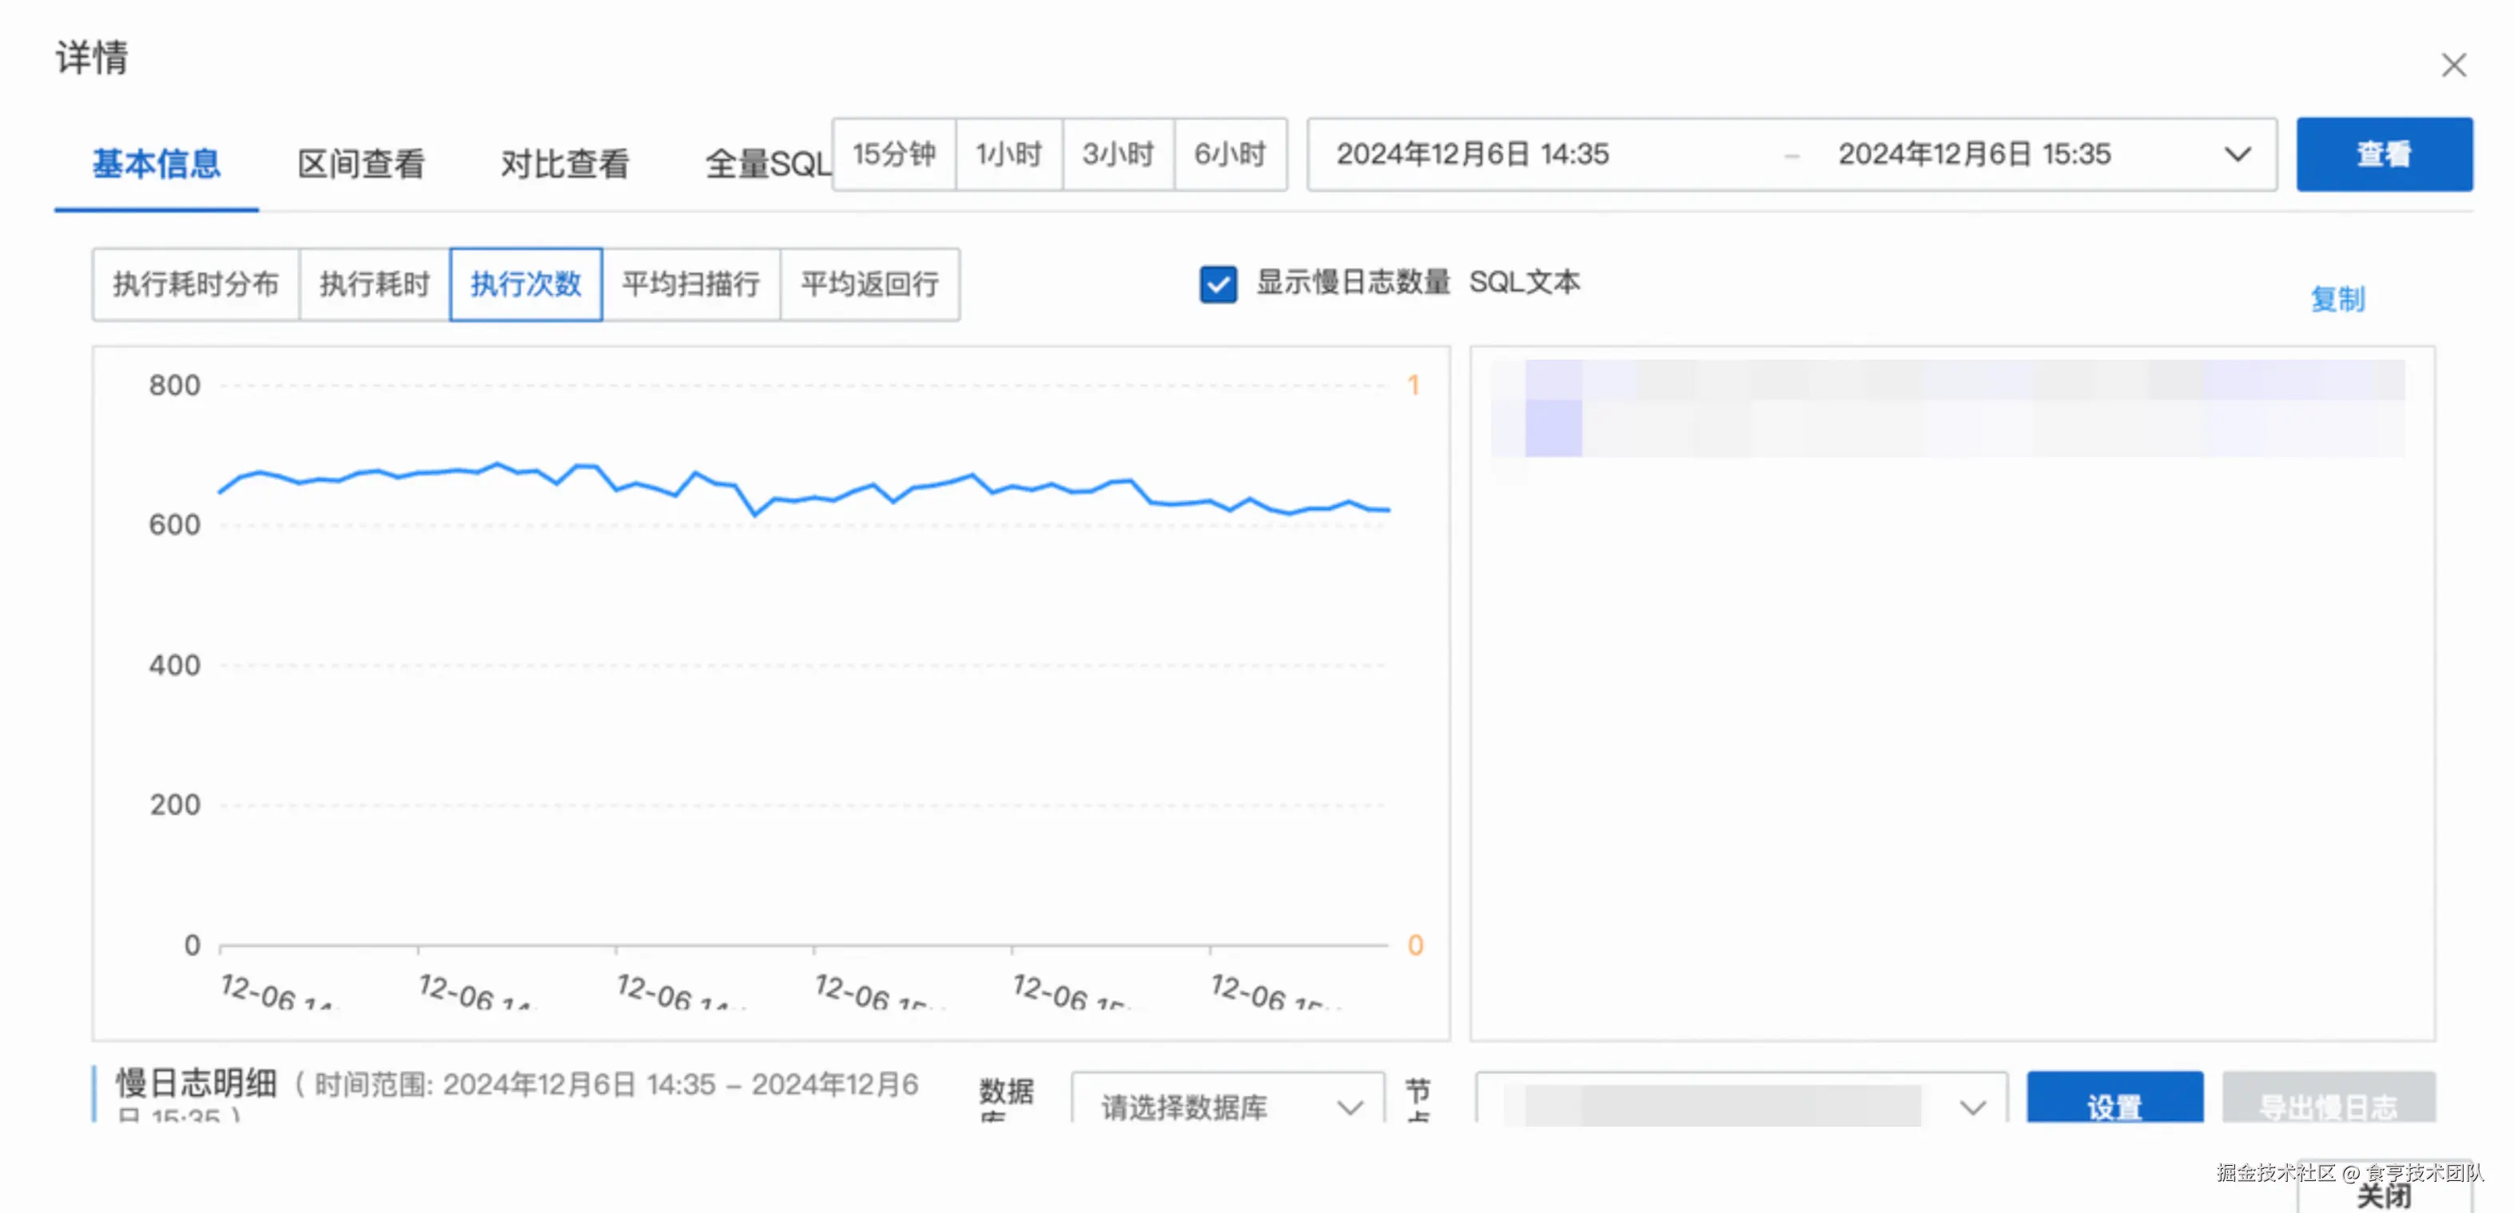2514x1213 pixels.
Task: Show the 平均扫描行 chart
Action: click(691, 284)
